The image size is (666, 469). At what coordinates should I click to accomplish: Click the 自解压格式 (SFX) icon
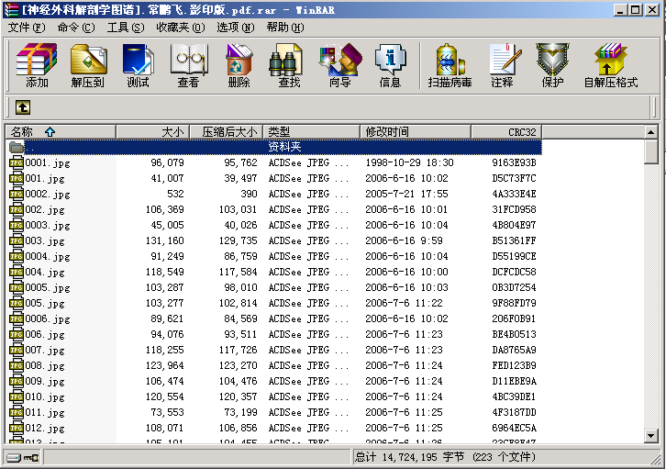610,65
